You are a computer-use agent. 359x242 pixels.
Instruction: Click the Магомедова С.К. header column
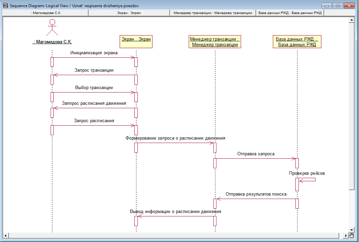[45, 13]
